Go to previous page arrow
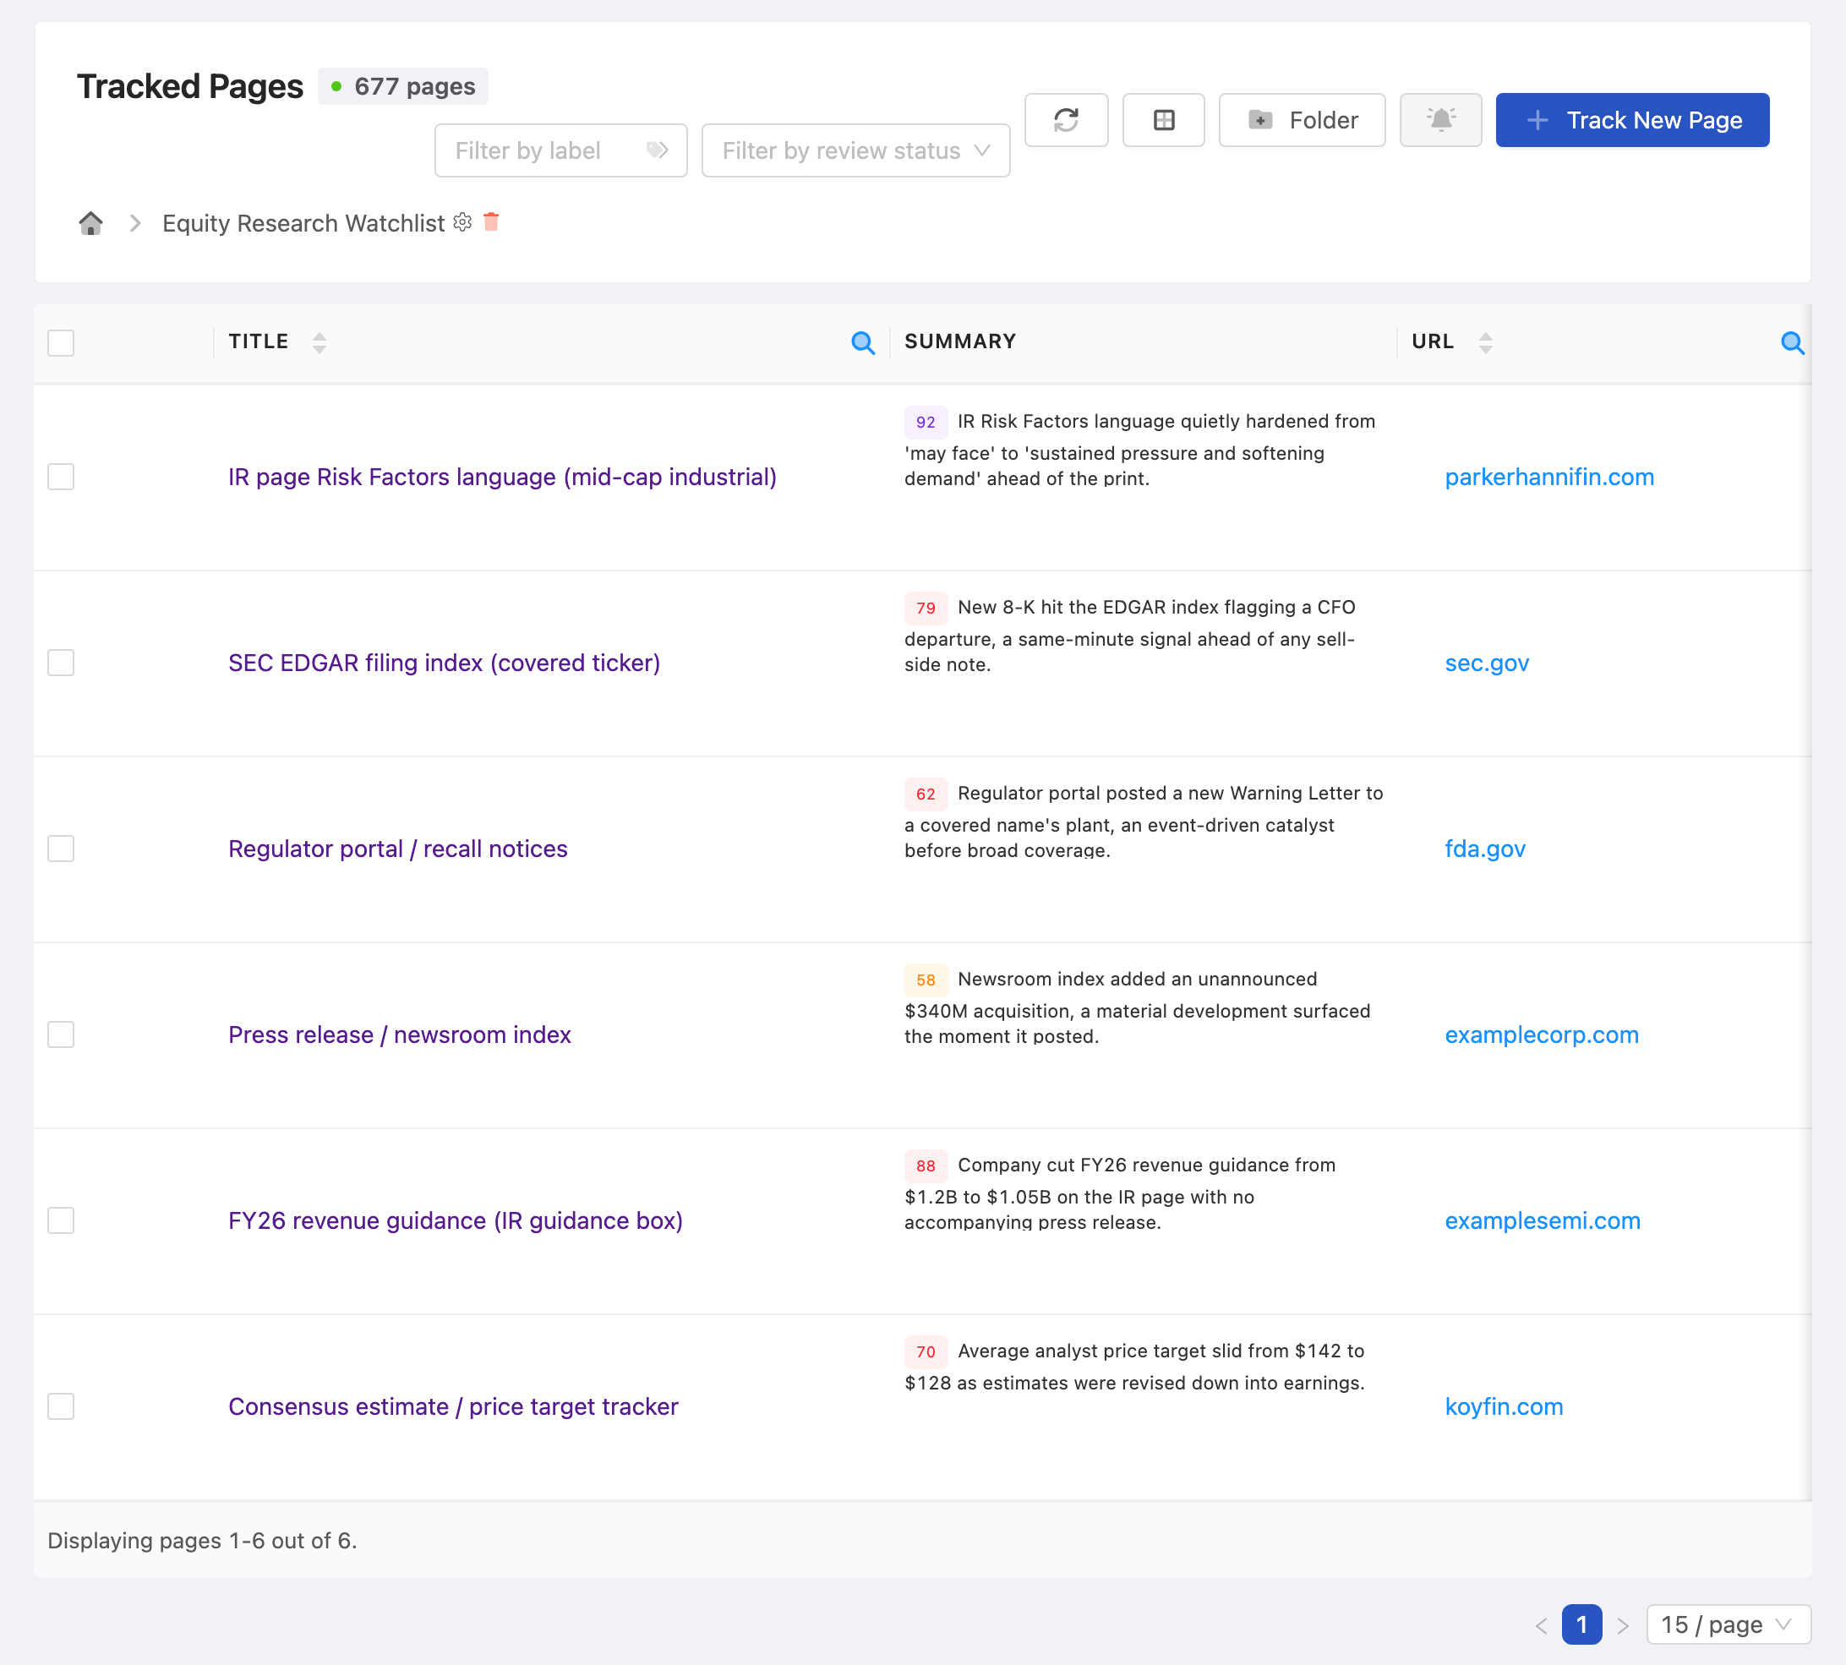 pos(1542,1625)
